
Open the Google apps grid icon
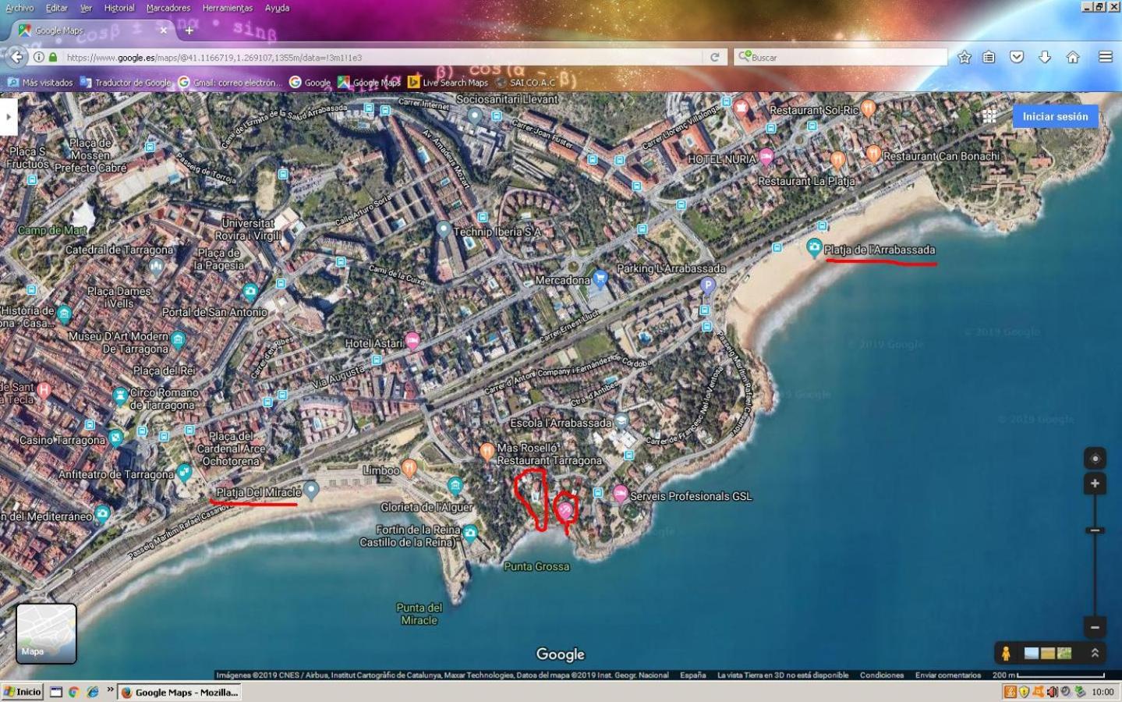(989, 116)
